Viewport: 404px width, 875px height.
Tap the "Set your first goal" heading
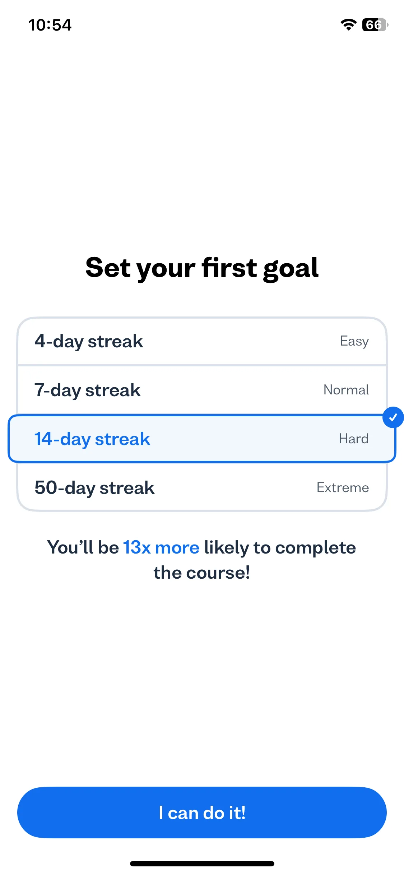[202, 268]
